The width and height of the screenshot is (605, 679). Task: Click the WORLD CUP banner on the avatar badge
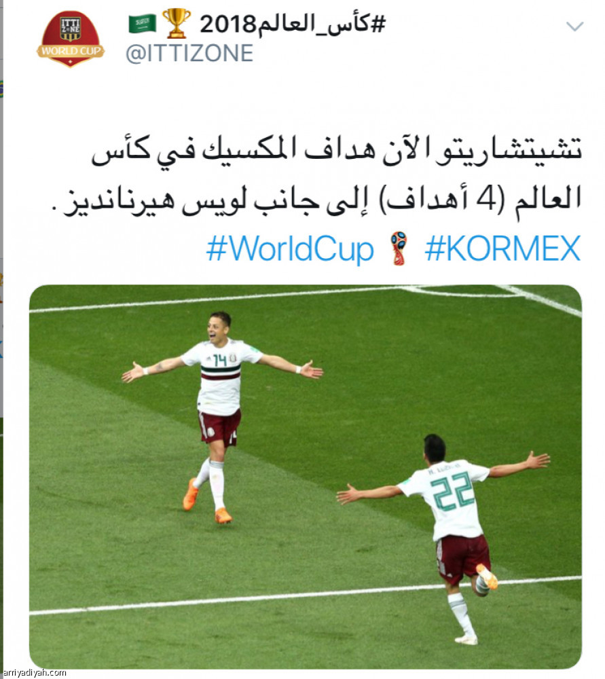(x=71, y=51)
